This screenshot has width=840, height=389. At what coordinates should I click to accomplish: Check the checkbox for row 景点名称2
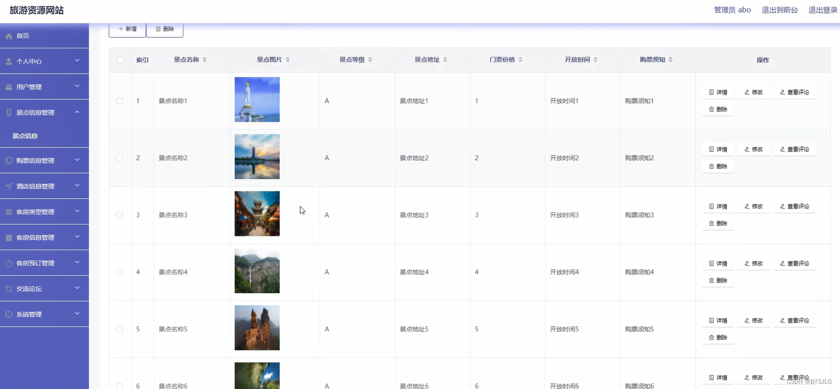click(x=120, y=158)
